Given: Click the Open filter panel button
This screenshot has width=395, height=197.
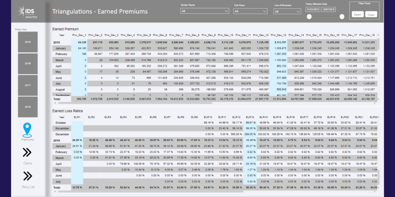Looking at the screenshot, I should pyautogui.click(x=357, y=15).
